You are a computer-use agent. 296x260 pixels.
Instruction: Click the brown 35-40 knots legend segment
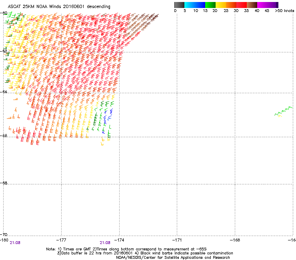(x=252, y=5)
